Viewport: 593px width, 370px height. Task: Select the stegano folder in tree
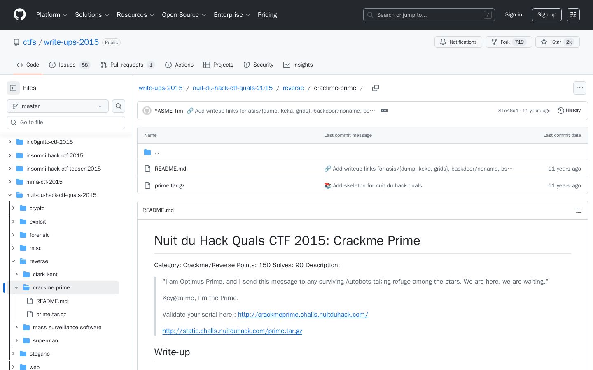[40, 354]
